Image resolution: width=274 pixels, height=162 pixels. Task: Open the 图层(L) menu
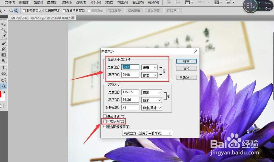[52, 2]
